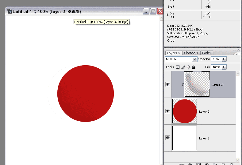Click layers list scroll down arrow
The width and height of the screenshot is (242, 165).
coord(238,160)
